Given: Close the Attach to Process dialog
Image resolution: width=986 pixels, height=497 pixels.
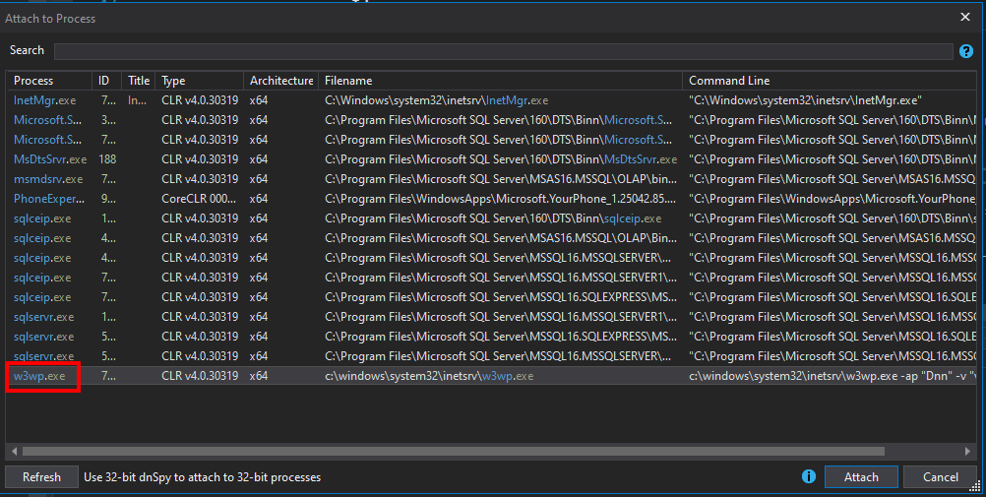Looking at the screenshot, I should pyautogui.click(x=965, y=17).
